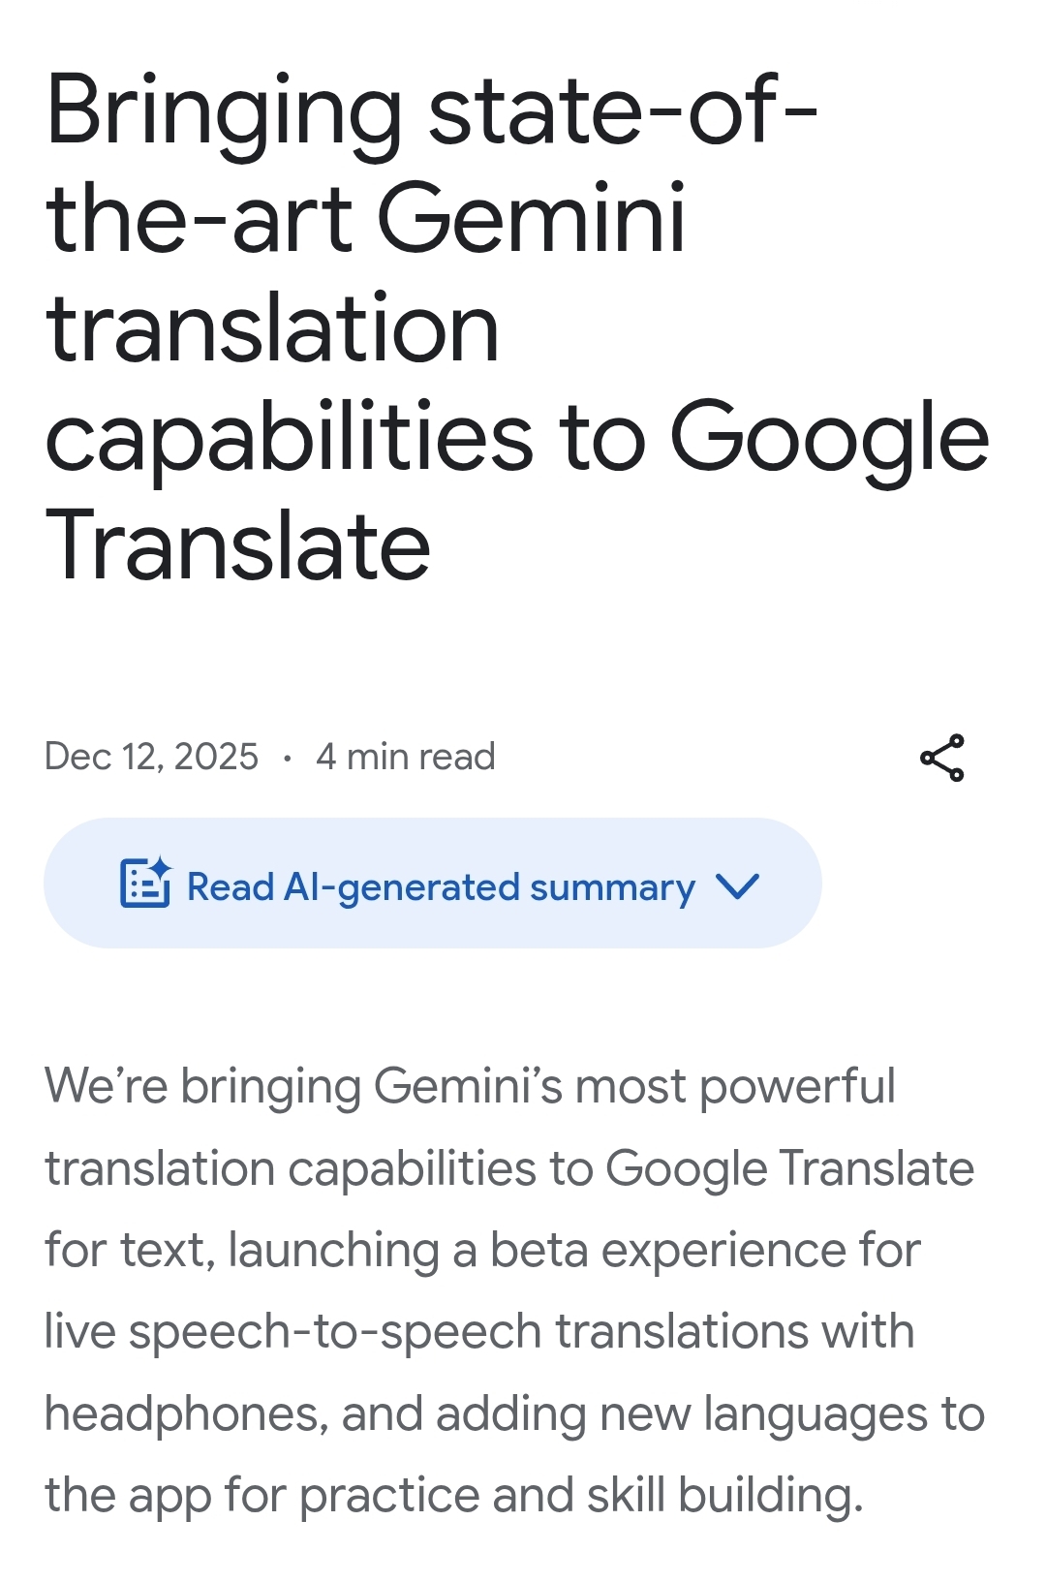Open the Read AI-generated summary pill
Viewport: 1046px width, 1583px height.
432,883
